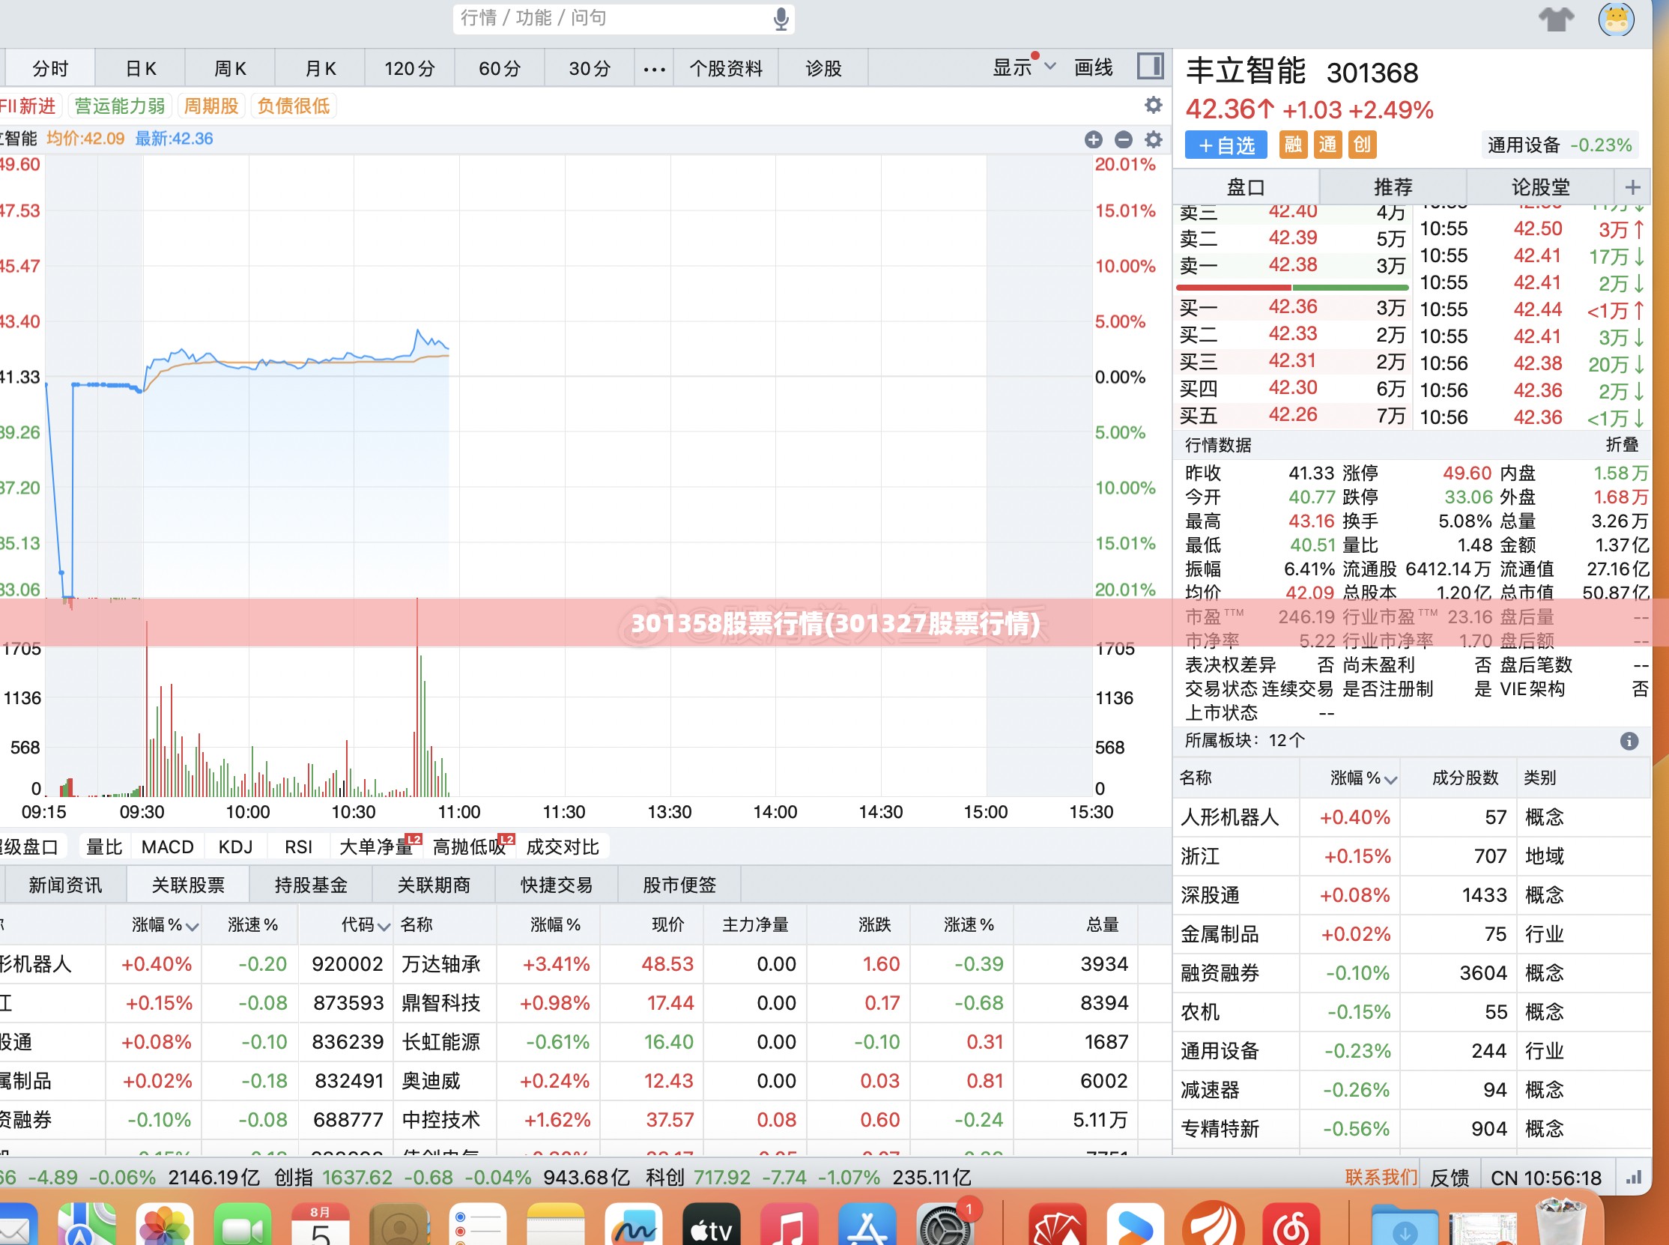Open the user avatar profile
Screen dimensions: 1669x1245
(1616, 19)
